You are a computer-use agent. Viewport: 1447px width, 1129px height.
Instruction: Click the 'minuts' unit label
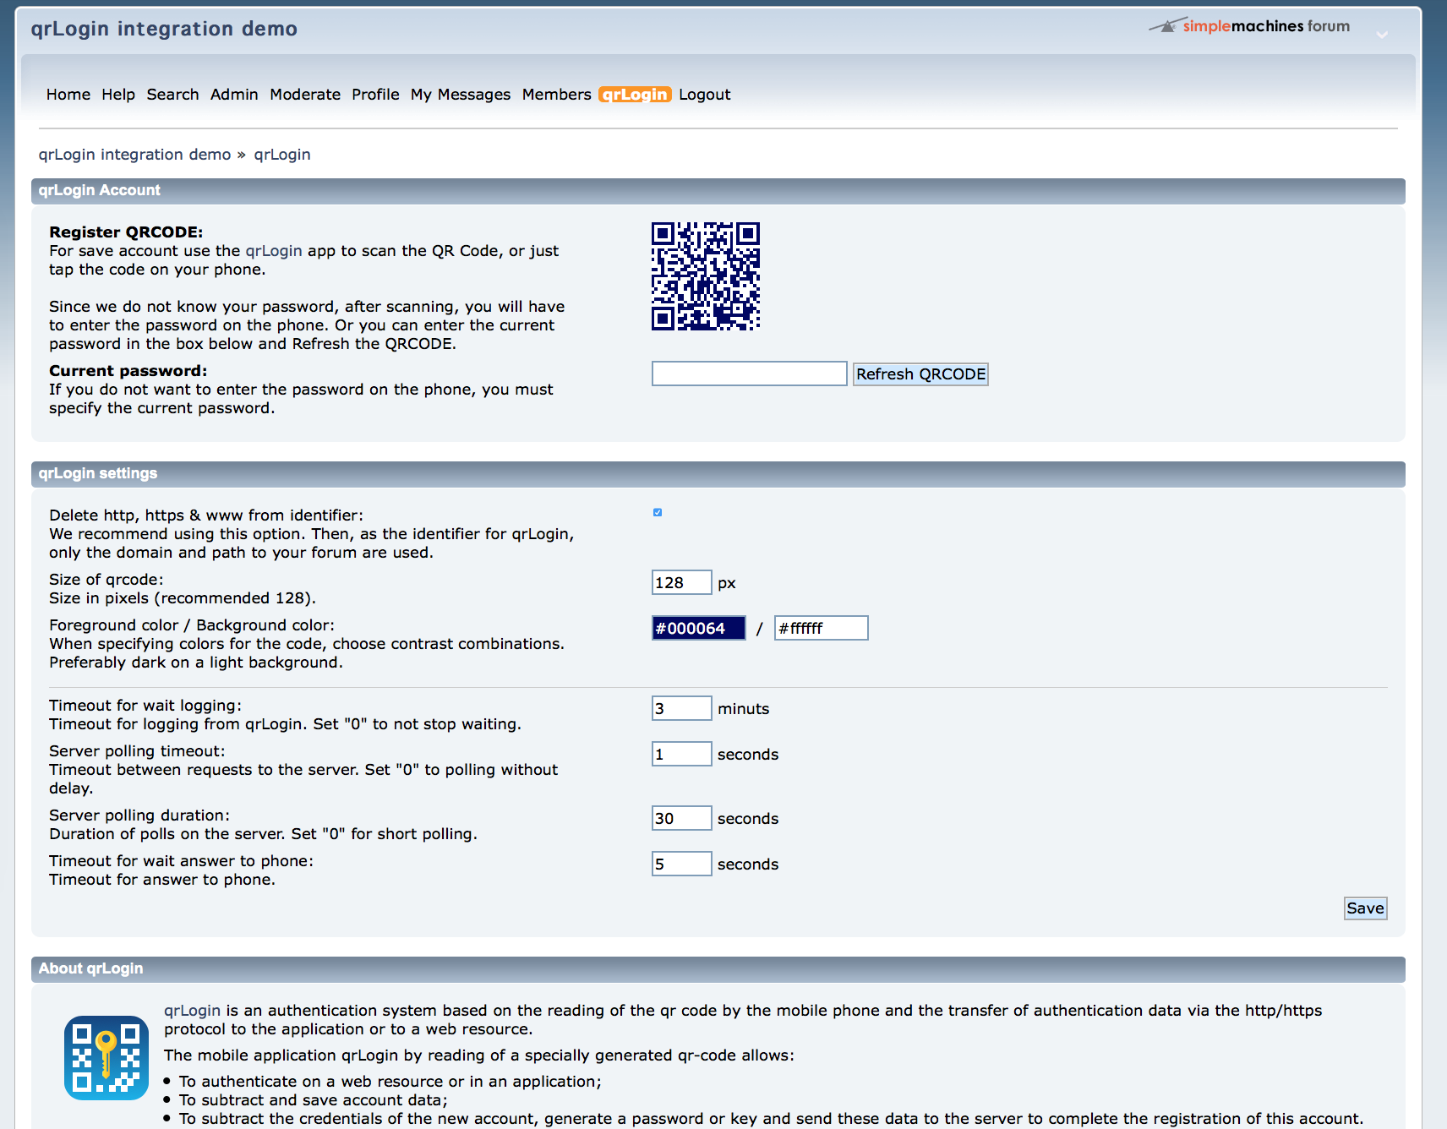(744, 709)
